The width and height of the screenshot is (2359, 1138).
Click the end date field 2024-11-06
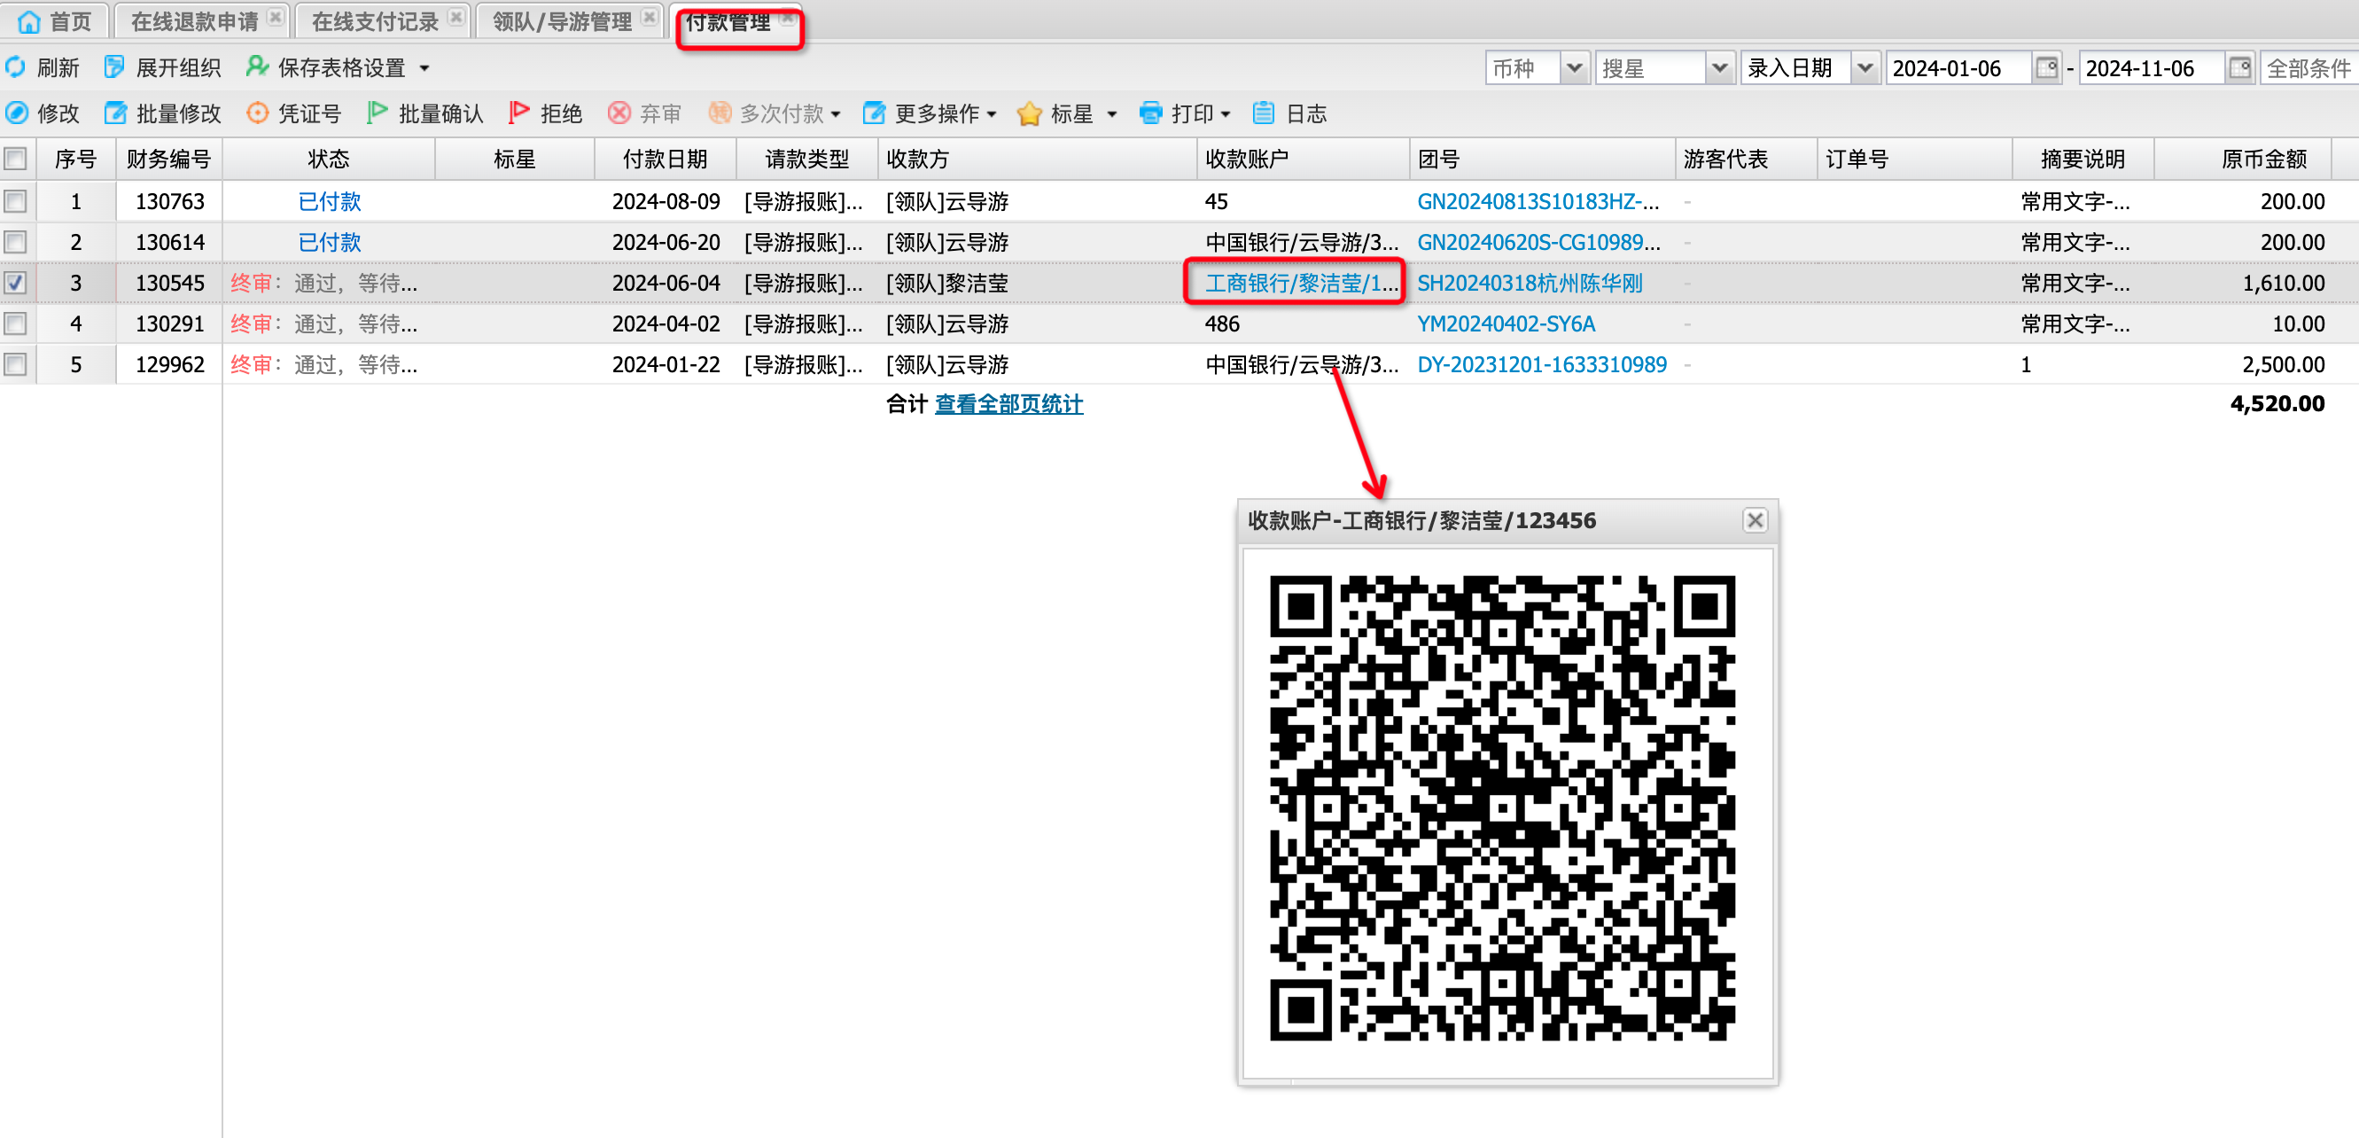(x=2152, y=68)
